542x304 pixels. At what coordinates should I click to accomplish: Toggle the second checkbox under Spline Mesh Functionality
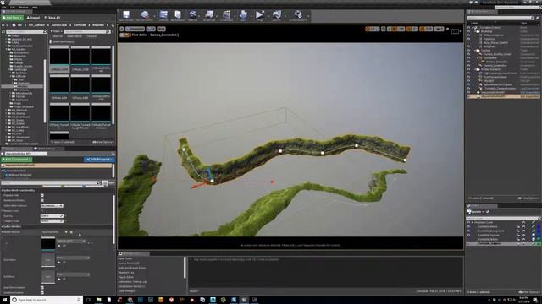click(42, 200)
